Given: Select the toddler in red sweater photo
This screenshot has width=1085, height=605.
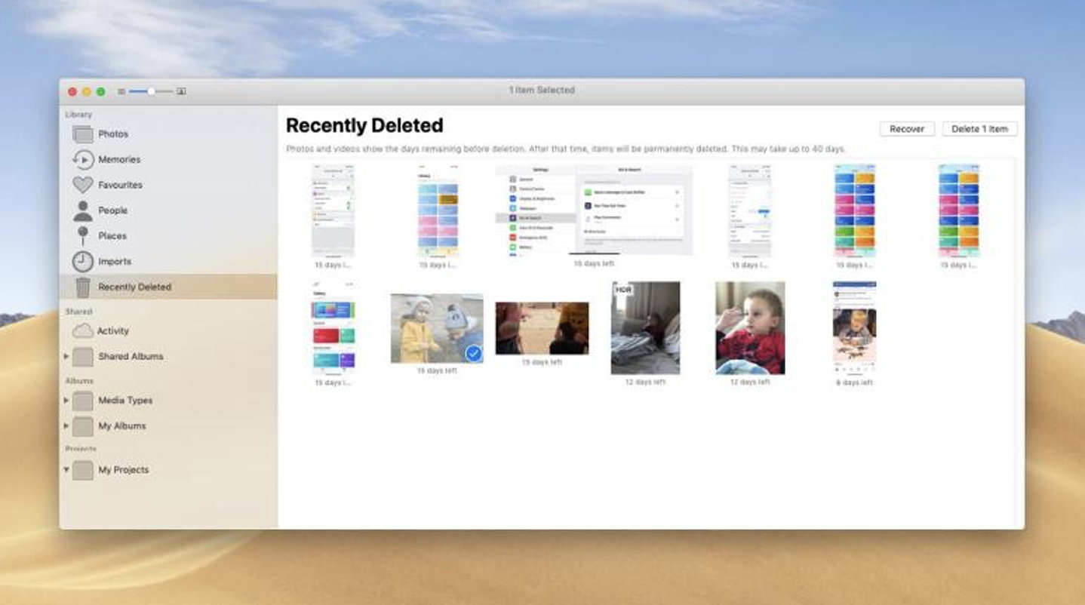Looking at the screenshot, I should (750, 328).
